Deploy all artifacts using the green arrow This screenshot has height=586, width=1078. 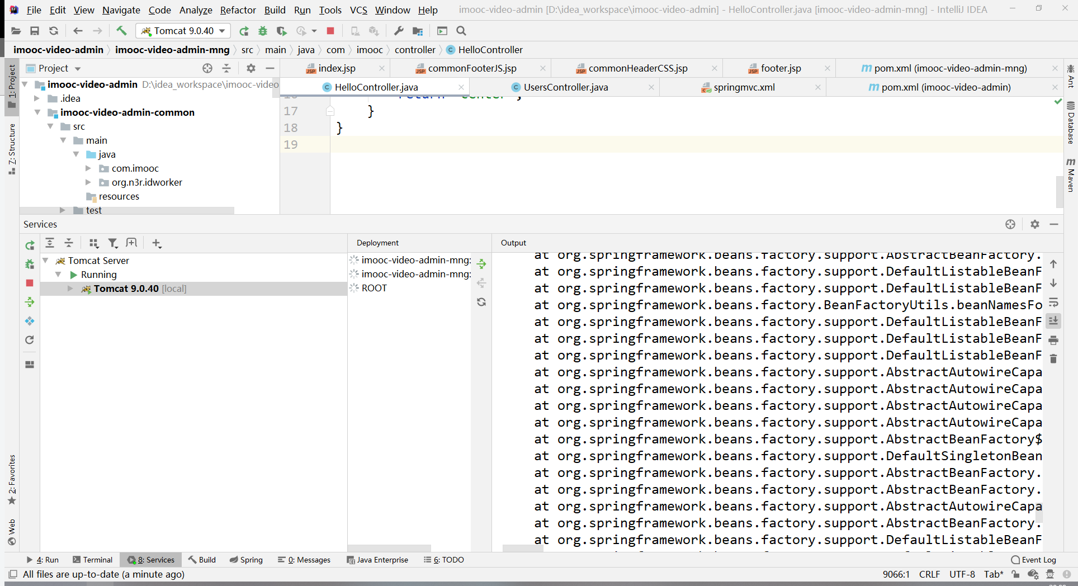coord(481,264)
